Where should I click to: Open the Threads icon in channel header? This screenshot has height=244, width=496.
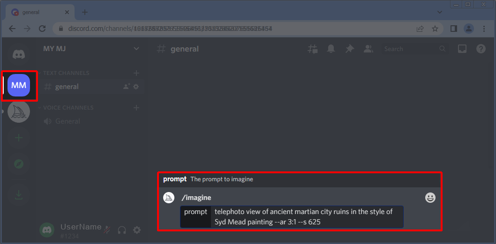[313, 49]
